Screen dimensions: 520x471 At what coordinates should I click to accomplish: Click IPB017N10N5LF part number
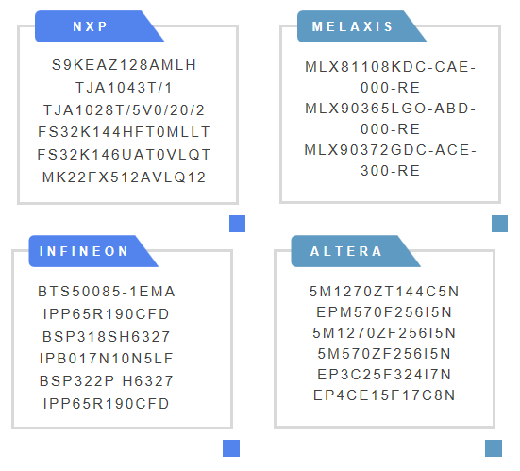click(106, 359)
